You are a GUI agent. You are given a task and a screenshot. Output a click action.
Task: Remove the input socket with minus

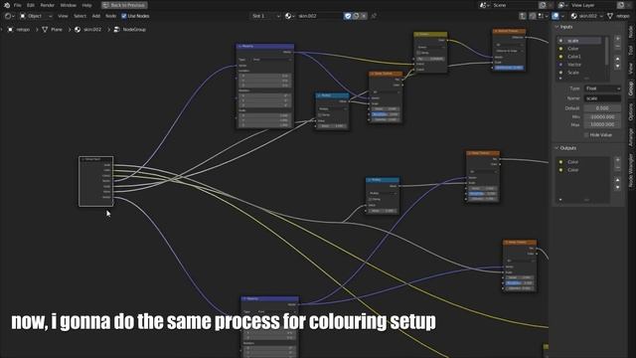(617, 47)
